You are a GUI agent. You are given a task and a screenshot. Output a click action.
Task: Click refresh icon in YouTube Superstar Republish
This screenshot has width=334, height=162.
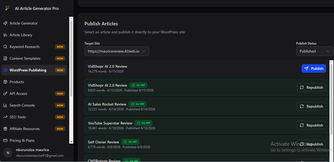click(x=302, y=125)
